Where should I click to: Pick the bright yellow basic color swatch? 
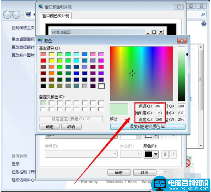(x=52, y=61)
